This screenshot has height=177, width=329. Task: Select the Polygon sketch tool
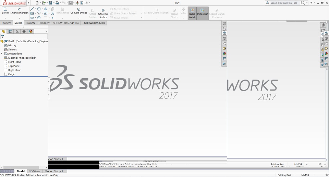click(39, 18)
